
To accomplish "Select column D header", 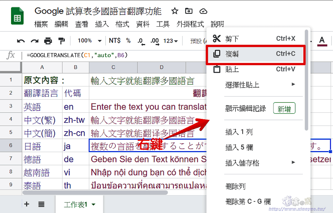I will pyautogui.click(x=162, y=67).
